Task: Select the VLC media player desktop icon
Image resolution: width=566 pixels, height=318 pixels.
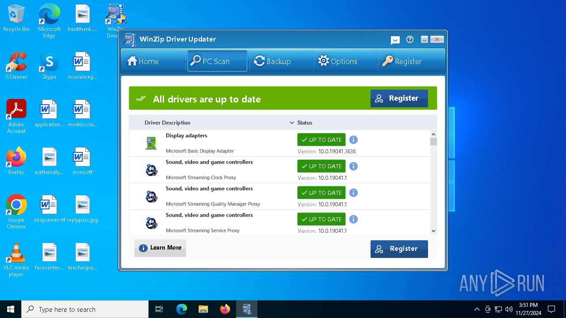Action: tap(16, 259)
